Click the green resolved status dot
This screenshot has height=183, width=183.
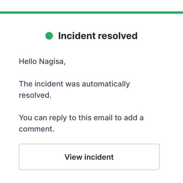click(49, 36)
